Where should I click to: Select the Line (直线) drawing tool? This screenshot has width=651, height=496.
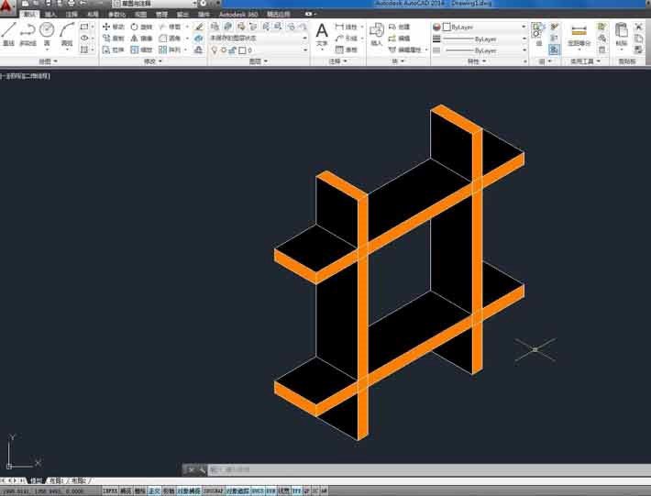point(9,34)
